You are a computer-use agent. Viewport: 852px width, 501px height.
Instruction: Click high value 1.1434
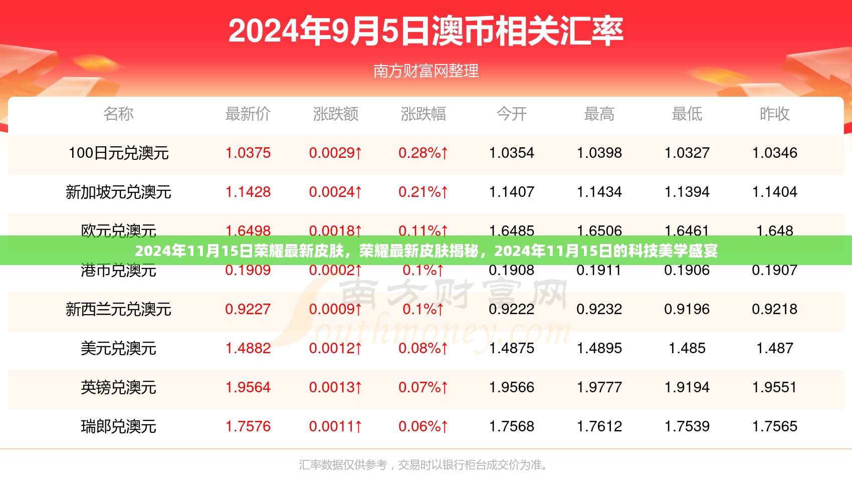click(599, 192)
